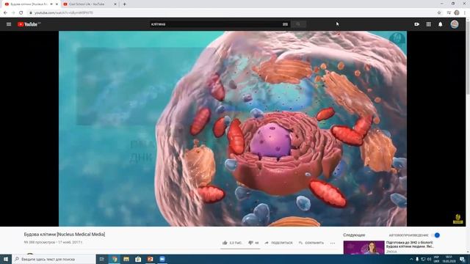This screenshot has height=264, width=470.
Task: Open the Chrome media control icon
Action: [x=449, y=12]
